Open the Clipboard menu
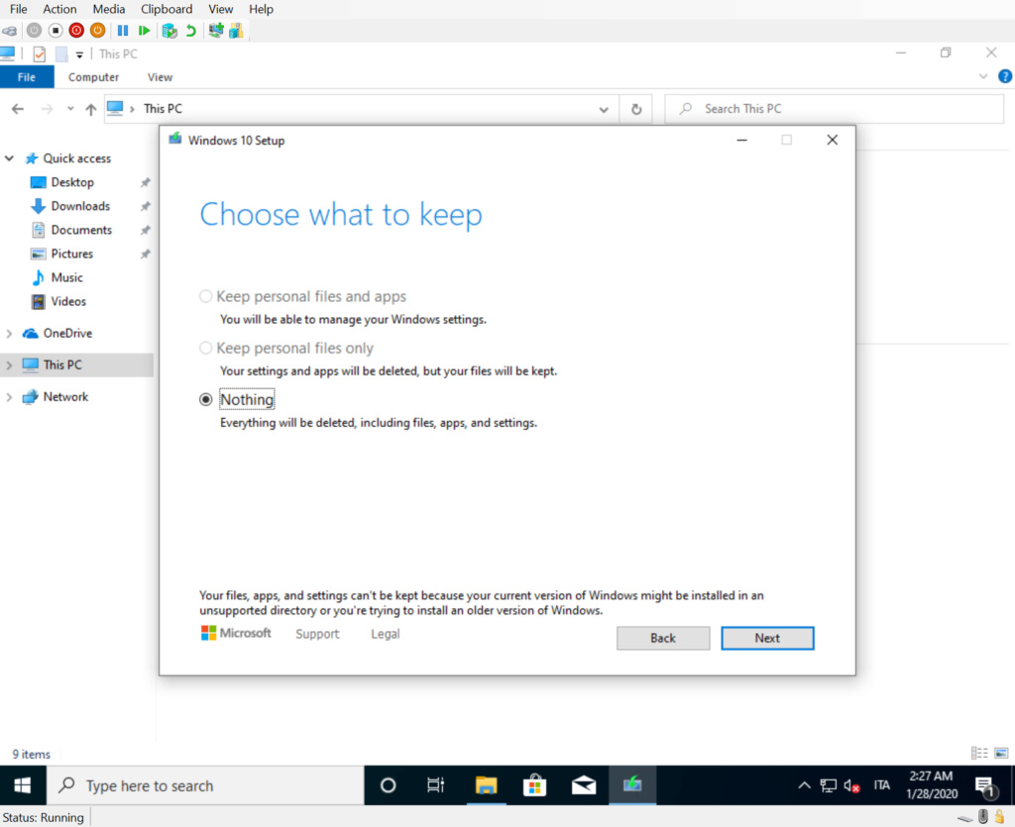Image resolution: width=1015 pixels, height=827 pixels. pos(167,9)
